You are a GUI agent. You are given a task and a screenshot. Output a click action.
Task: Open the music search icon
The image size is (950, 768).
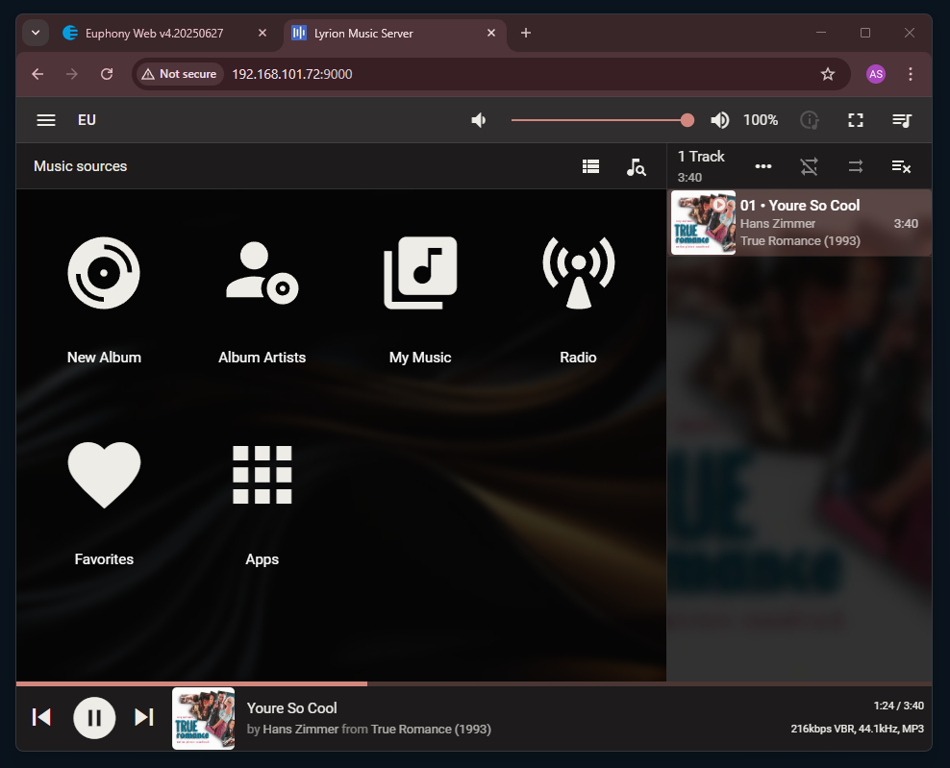click(637, 166)
